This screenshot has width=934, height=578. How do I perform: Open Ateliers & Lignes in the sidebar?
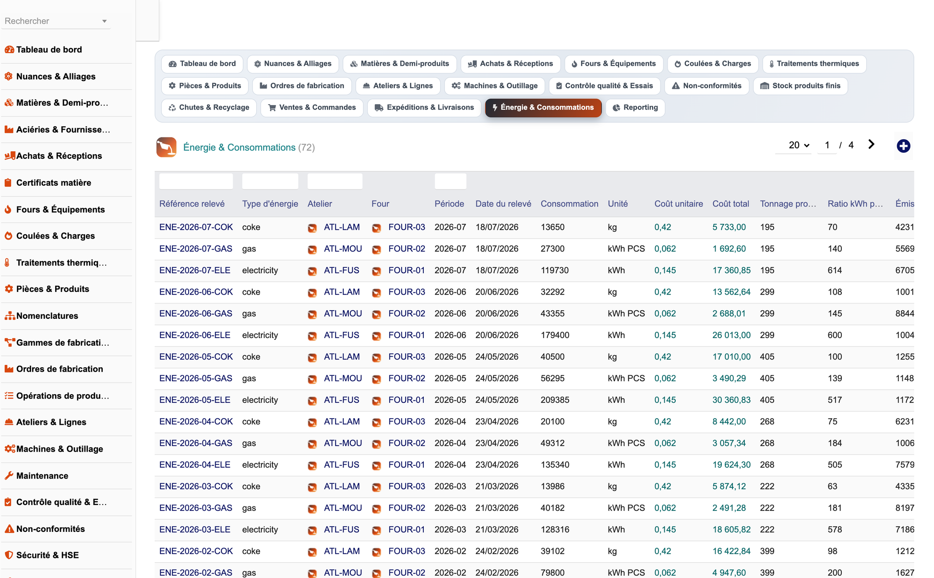point(51,422)
